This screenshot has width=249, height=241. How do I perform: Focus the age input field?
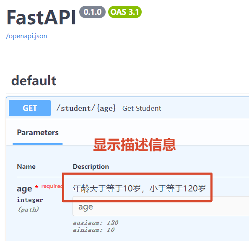tap(161, 206)
